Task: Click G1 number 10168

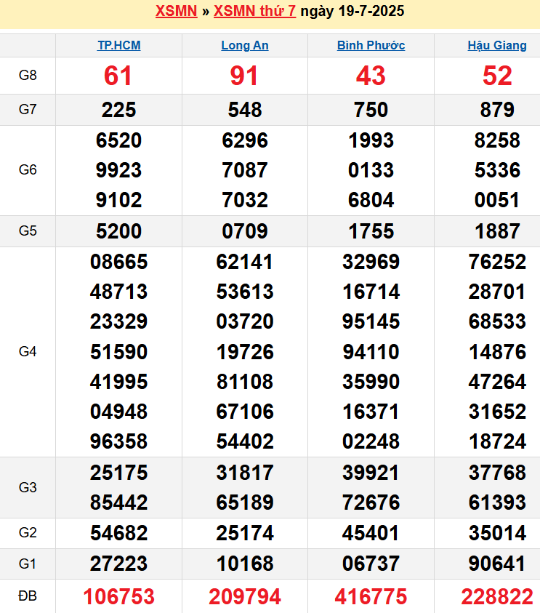Action: (x=245, y=564)
